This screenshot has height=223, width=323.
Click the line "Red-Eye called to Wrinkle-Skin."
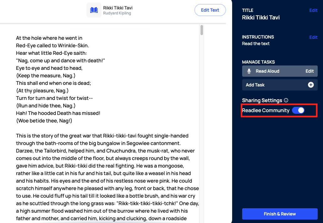pos(53,45)
